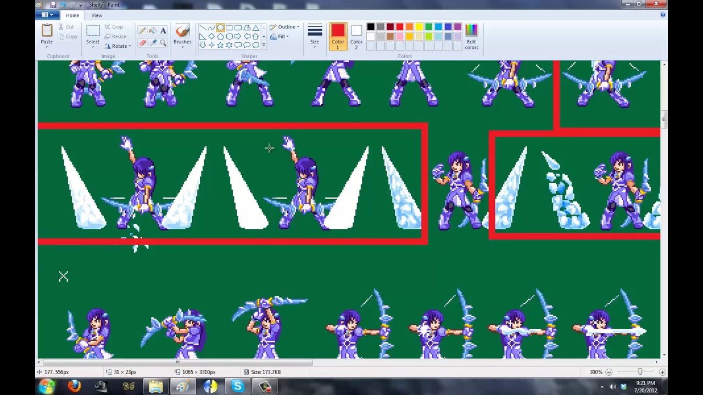703x395 pixels.
Task: Select the Eraser tool
Action: pos(142,42)
